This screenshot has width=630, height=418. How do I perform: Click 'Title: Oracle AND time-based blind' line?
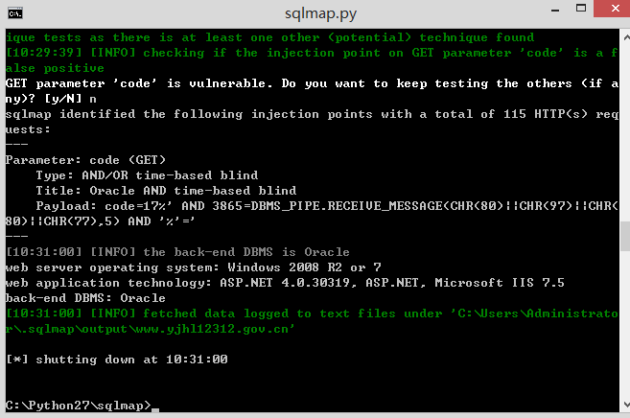[166, 191]
